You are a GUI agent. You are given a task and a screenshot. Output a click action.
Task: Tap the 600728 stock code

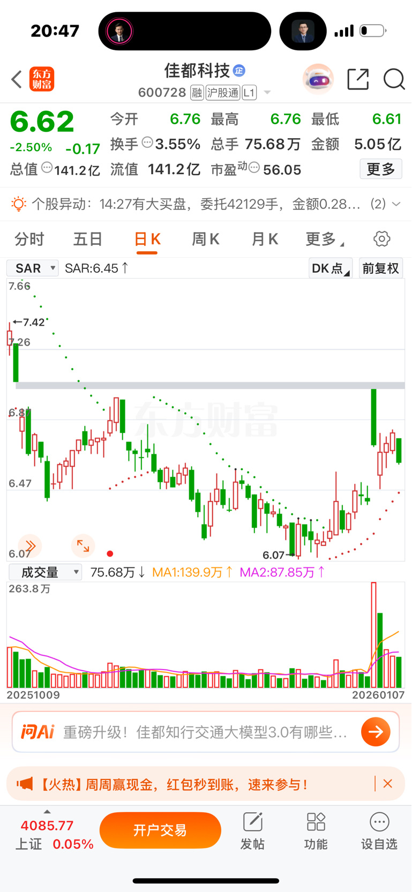(162, 93)
